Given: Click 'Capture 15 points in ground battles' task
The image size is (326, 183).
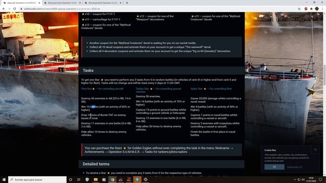Looking at the screenshot, I should coord(161,111).
